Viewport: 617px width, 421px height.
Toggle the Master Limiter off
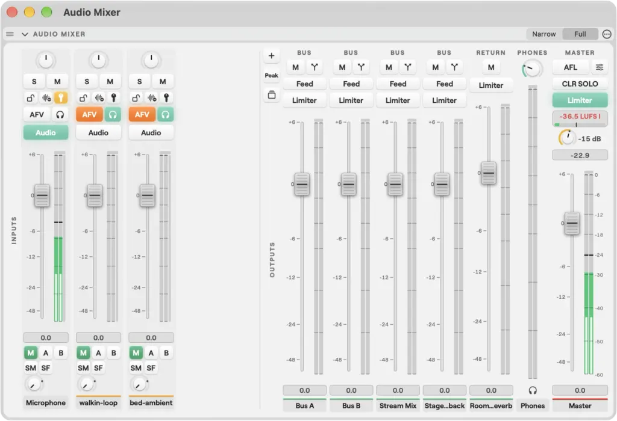point(580,100)
